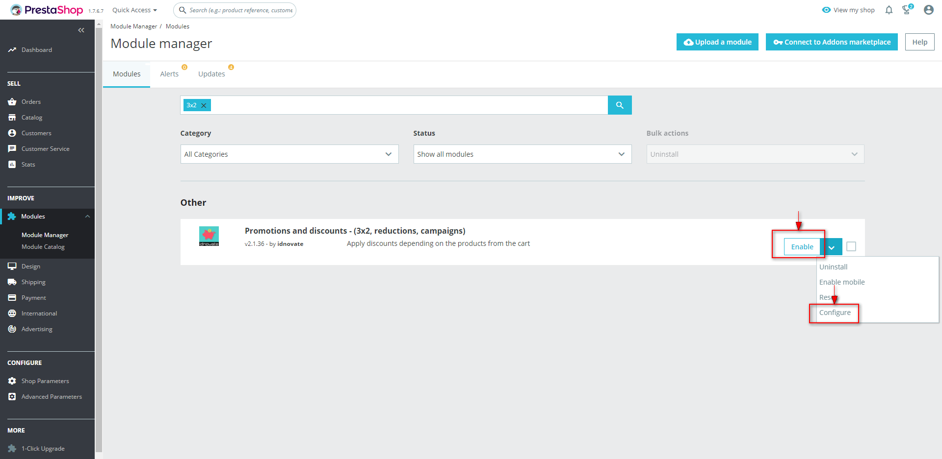Click the Modules breadcrumb link
This screenshot has width=942, height=459.
178,26
